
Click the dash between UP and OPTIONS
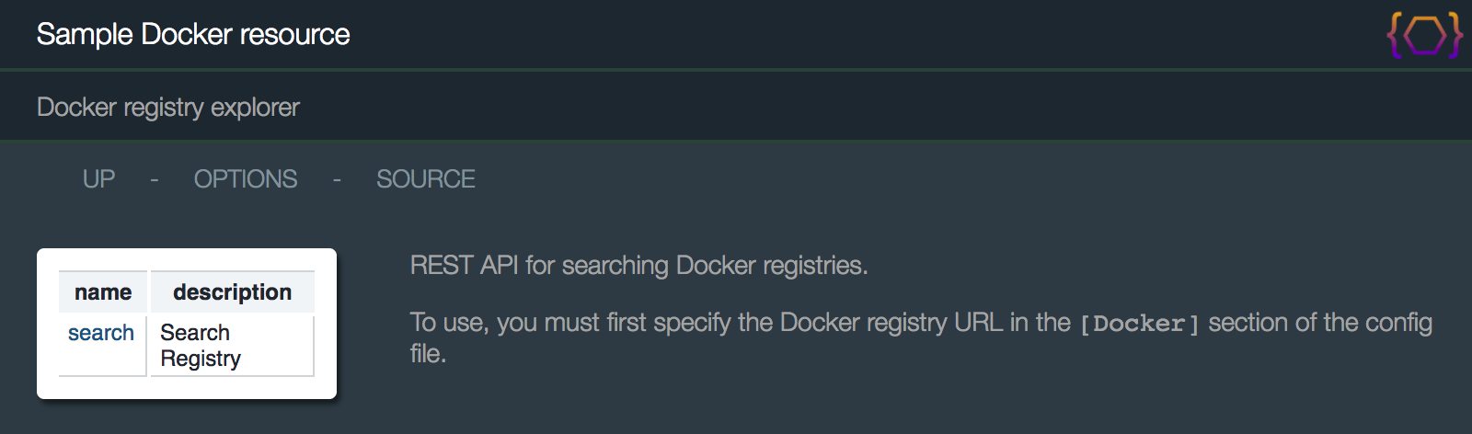click(x=155, y=179)
